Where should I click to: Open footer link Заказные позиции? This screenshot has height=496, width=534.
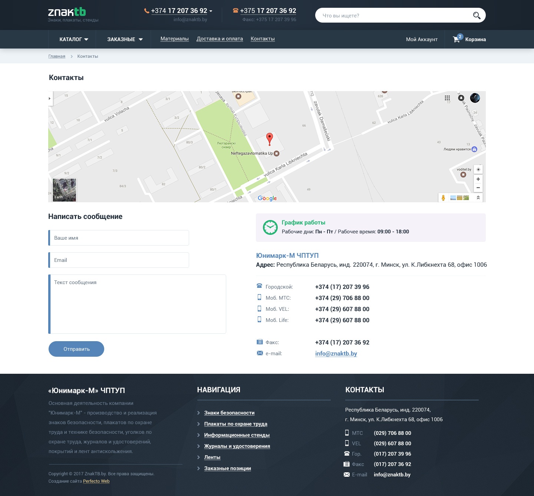point(228,468)
